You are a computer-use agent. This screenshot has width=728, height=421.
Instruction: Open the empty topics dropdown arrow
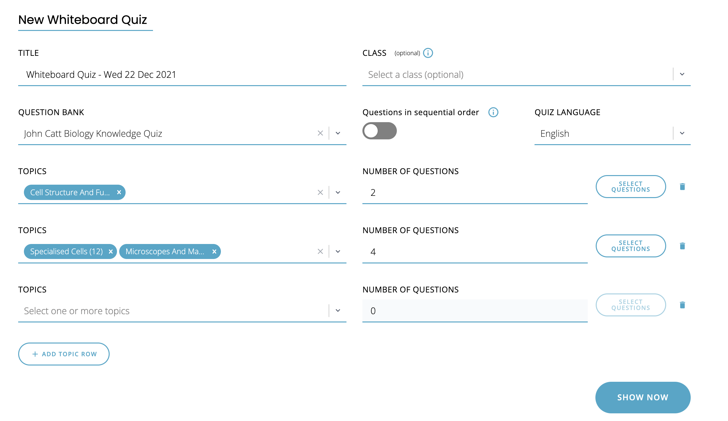[338, 311]
